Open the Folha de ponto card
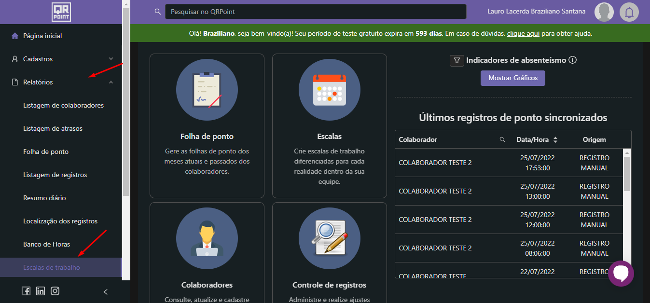Screen dimensions: 650x303 point(207,125)
